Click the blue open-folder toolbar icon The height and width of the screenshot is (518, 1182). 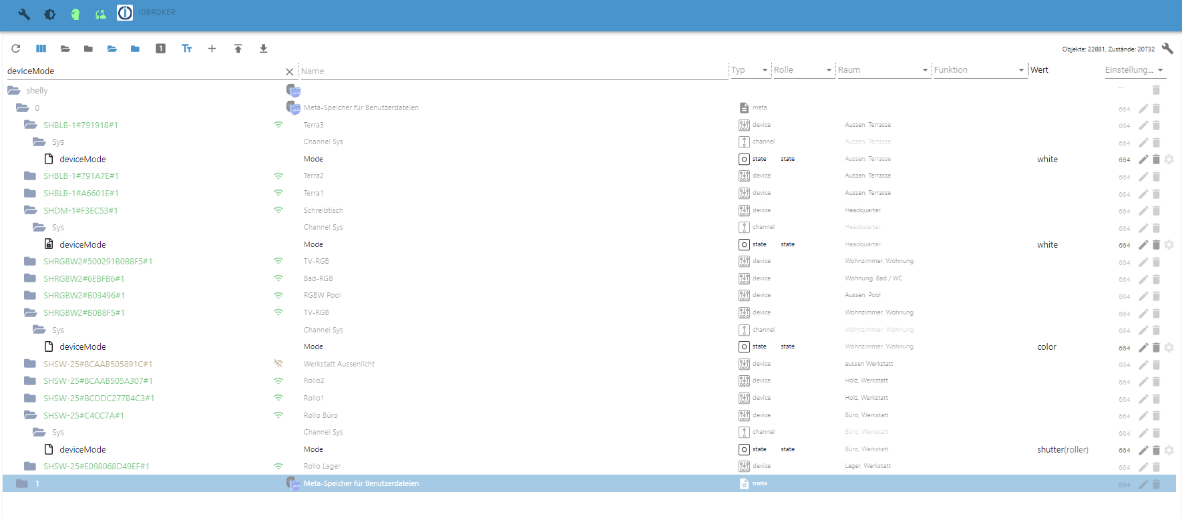click(x=112, y=49)
